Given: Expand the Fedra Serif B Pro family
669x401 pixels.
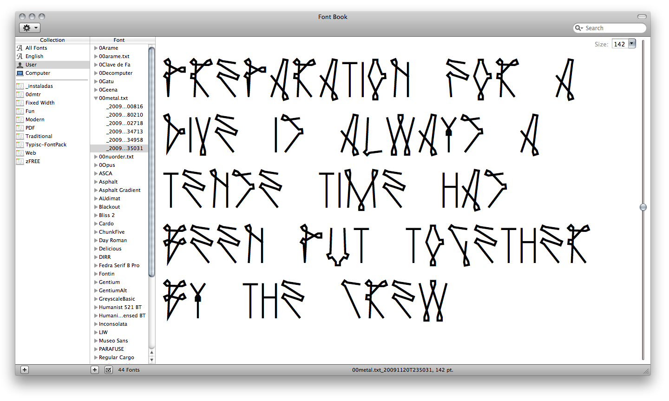Looking at the screenshot, I should [96, 265].
